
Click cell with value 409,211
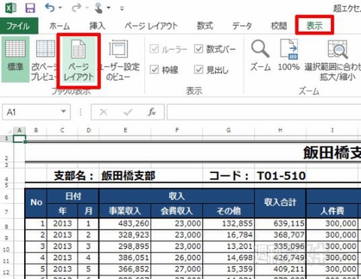click(281, 269)
